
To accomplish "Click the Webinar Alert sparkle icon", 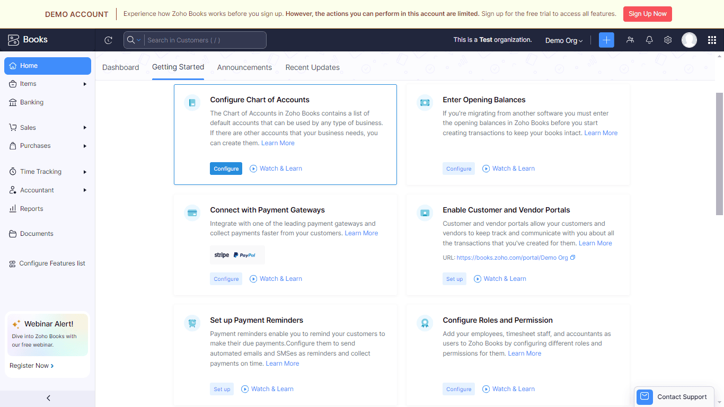I will pos(16,324).
